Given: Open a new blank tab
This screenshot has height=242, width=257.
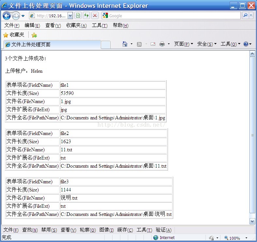Looking at the screenshot, I should [105, 45].
